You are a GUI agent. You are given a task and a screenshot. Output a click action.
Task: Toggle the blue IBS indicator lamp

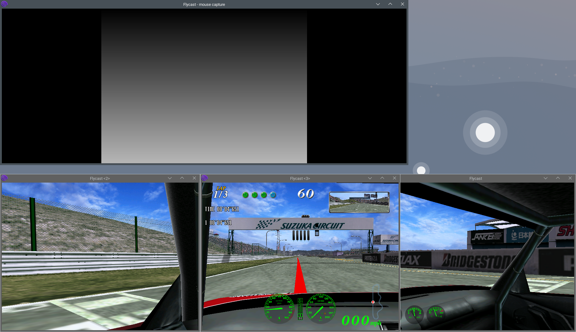[273, 195]
